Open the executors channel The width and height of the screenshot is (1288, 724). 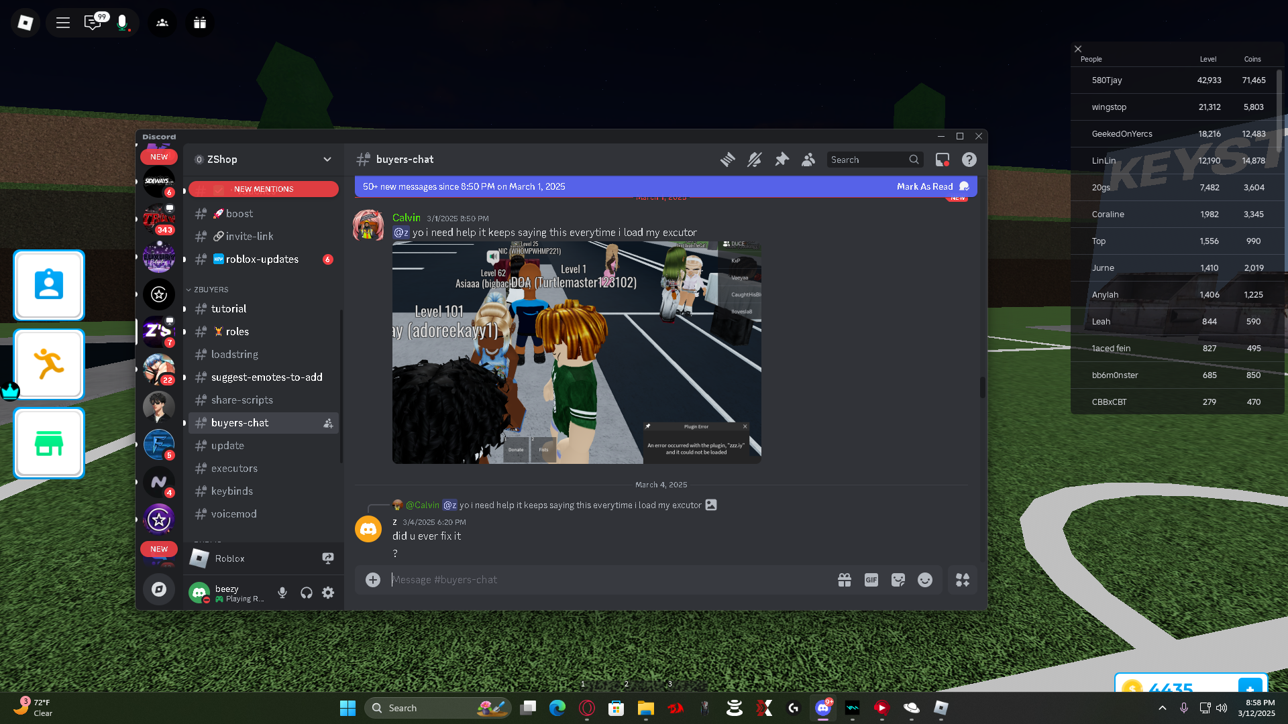pyautogui.click(x=264, y=469)
